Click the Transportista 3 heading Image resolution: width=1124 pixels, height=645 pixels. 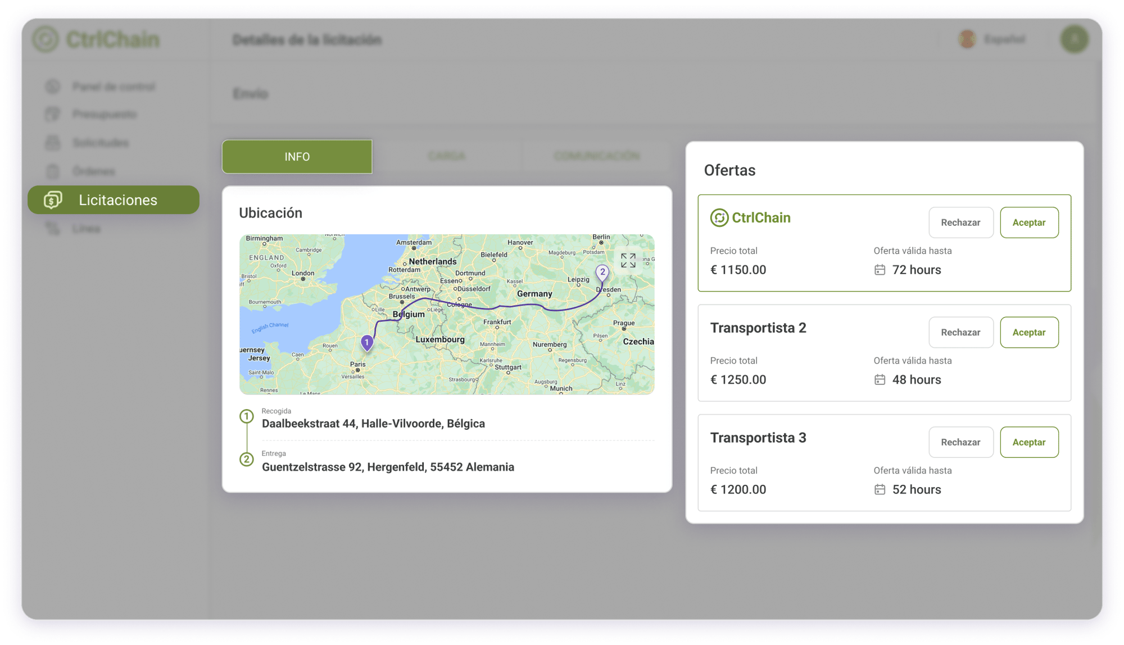click(758, 438)
